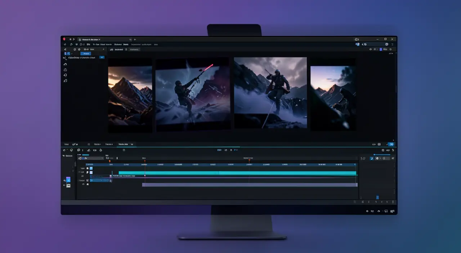Image resolution: width=461 pixels, height=253 pixels.
Task: Click the purple-blue thumbnail left of the timeline tracks
Action: coord(68,180)
